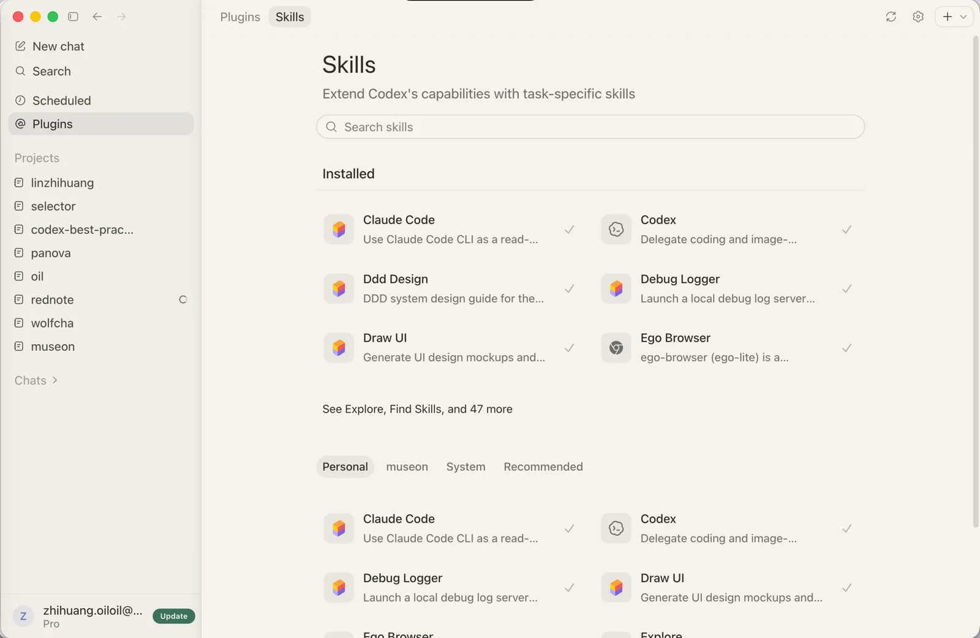Expand the dropdown chevron beside plus
Screen dimensions: 980x638
963,17
